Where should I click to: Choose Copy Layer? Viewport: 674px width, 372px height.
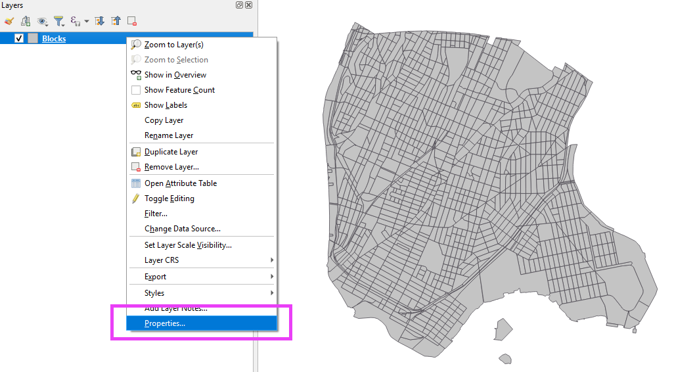tap(201, 120)
